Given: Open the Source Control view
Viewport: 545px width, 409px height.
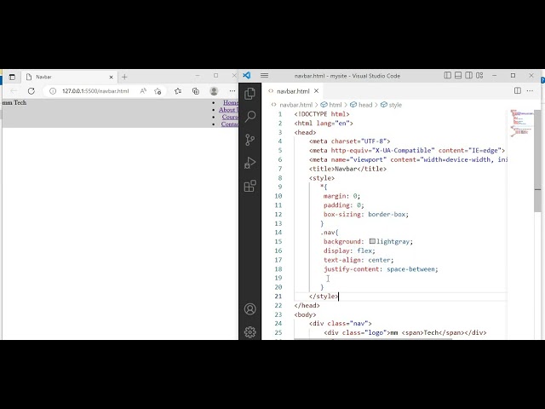Looking at the screenshot, I should [250, 140].
